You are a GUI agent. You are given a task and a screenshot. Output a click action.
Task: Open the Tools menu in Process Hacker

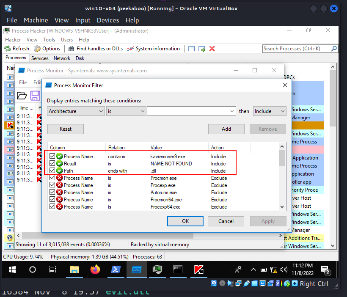(49, 40)
